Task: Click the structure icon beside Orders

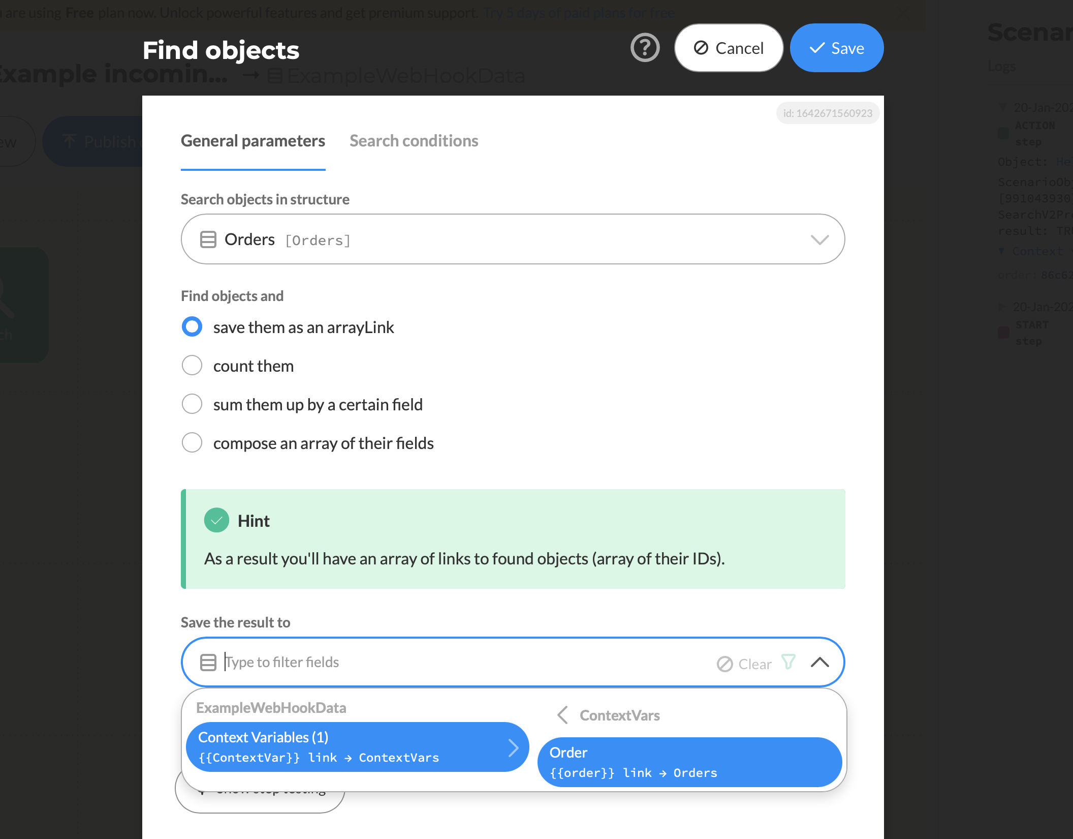Action: coord(208,239)
